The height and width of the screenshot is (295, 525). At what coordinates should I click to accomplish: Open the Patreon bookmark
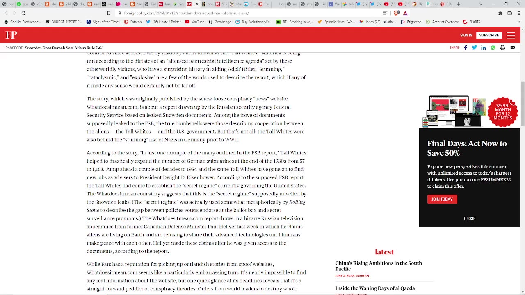[x=132, y=22]
